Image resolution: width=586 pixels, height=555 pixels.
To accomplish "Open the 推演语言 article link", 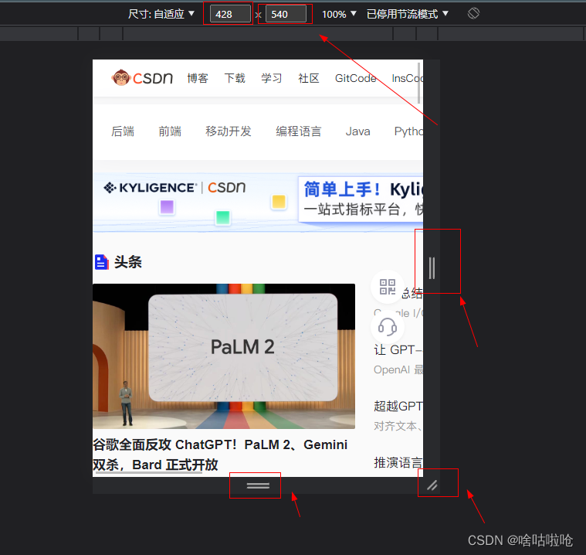I will click(x=398, y=462).
